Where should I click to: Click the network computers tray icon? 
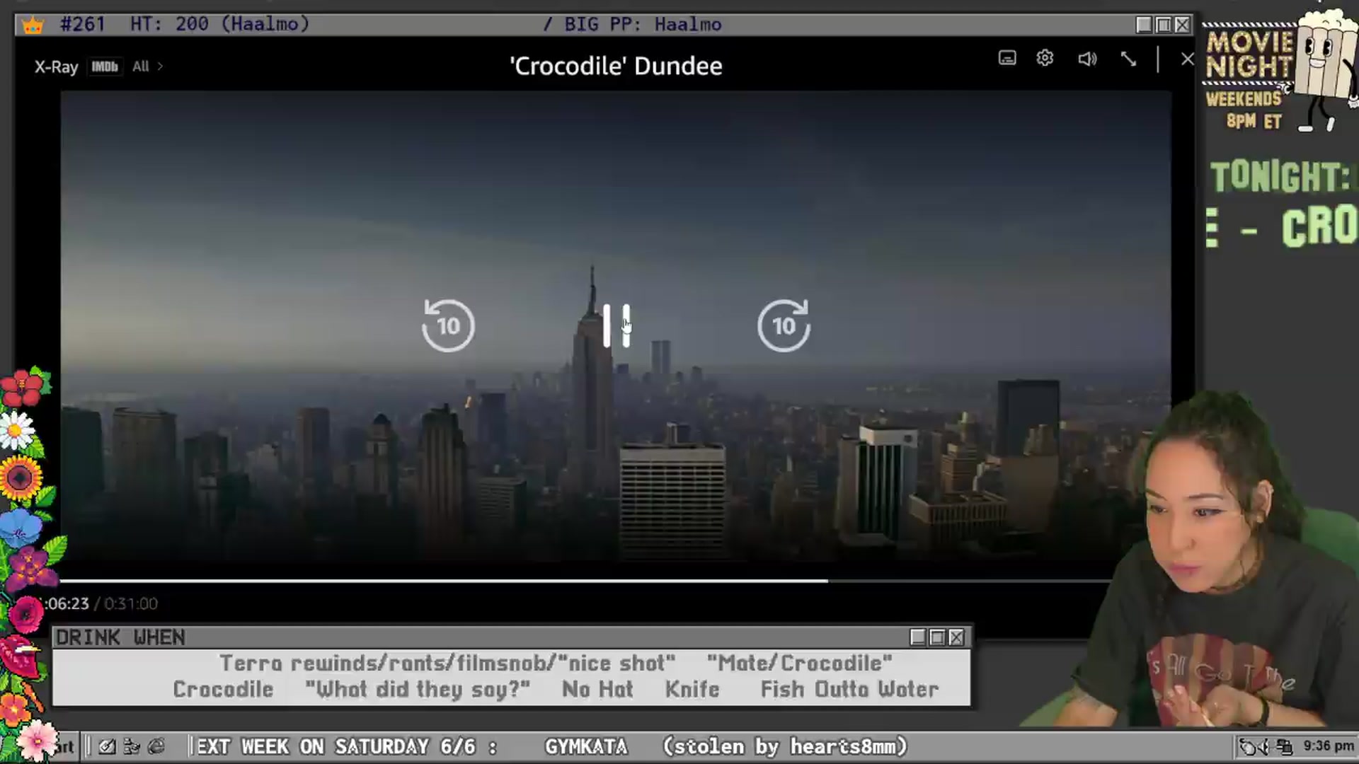click(x=1284, y=746)
